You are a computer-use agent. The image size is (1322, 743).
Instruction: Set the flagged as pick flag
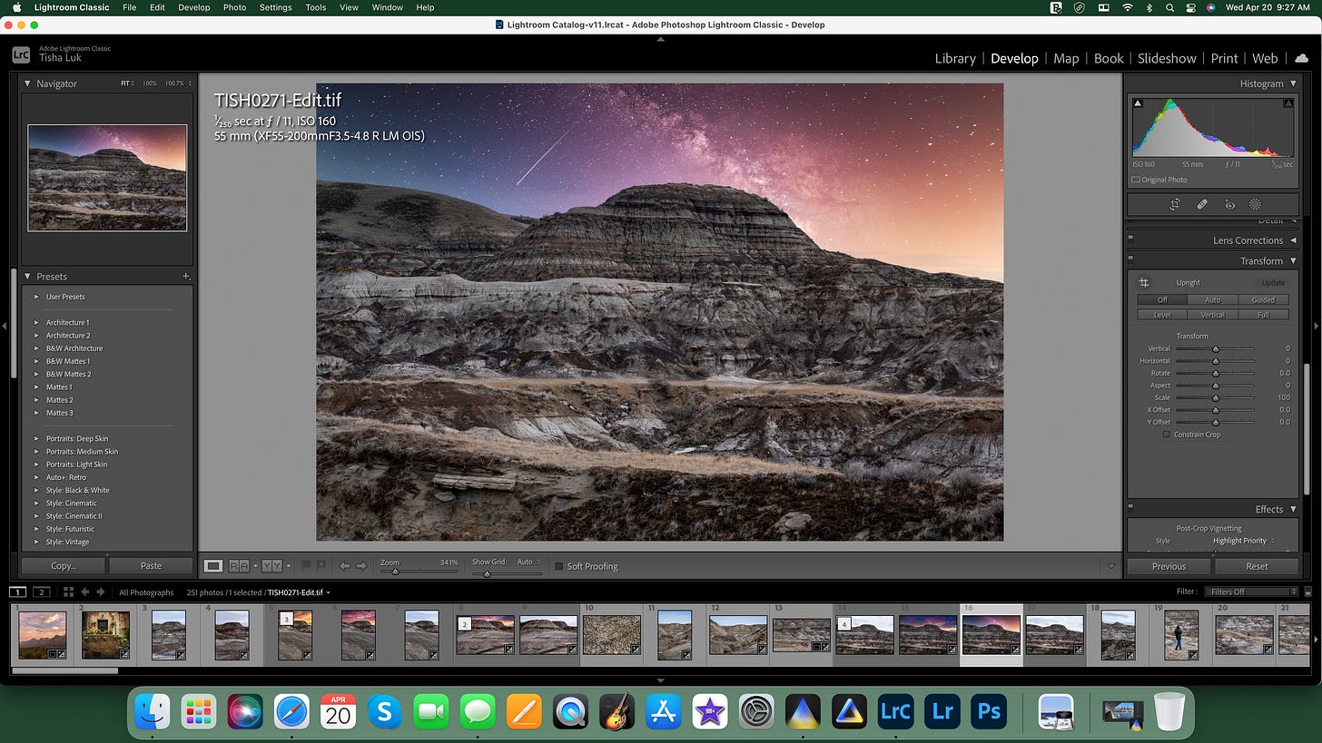306,566
